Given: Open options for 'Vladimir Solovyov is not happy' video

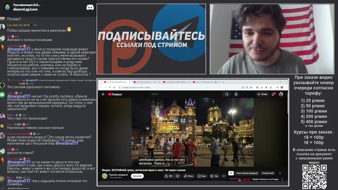Looking at the screenshot, I should (282, 180).
